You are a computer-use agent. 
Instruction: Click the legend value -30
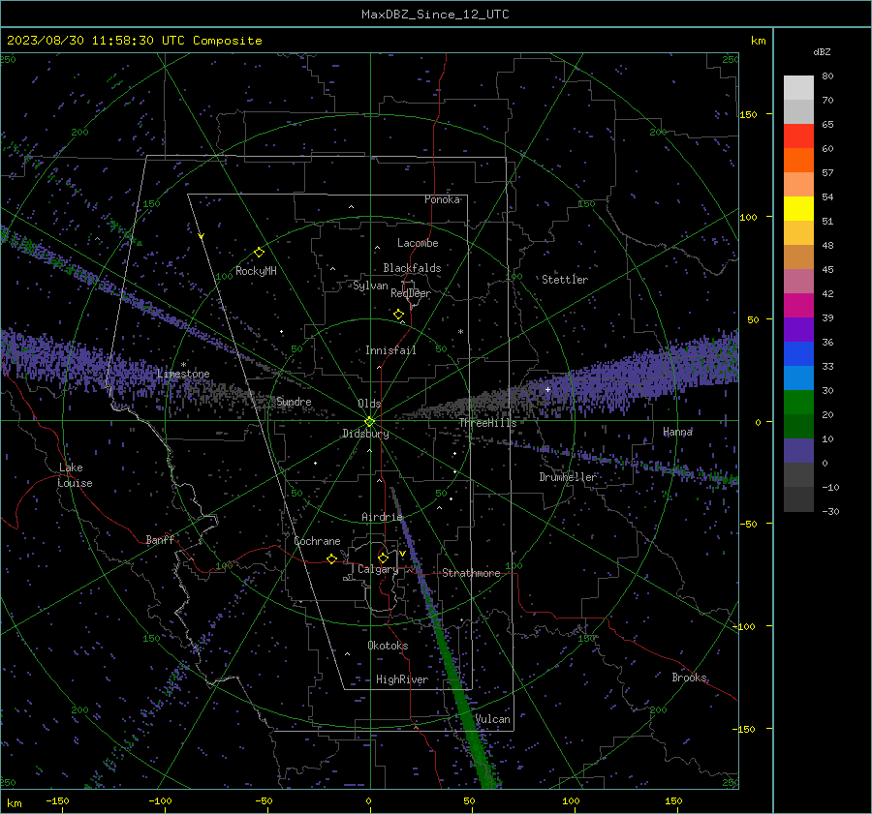[x=830, y=512]
